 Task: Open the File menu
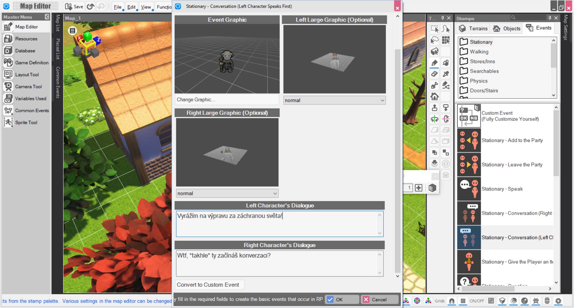[117, 7]
